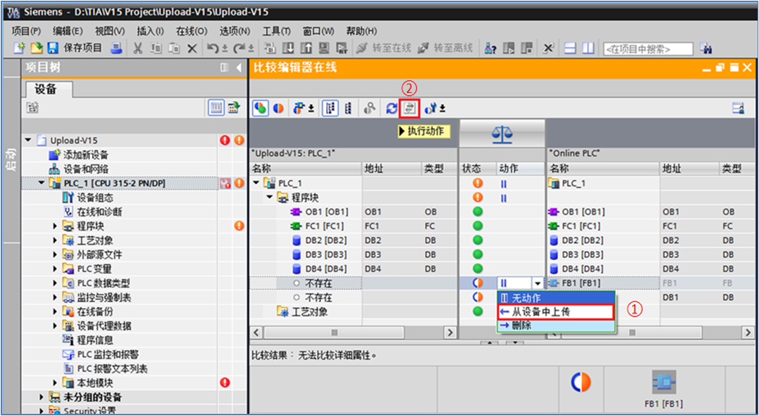The height and width of the screenshot is (416, 759).
Task: Click the start CPU icon
Action: click(x=509, y=48)
